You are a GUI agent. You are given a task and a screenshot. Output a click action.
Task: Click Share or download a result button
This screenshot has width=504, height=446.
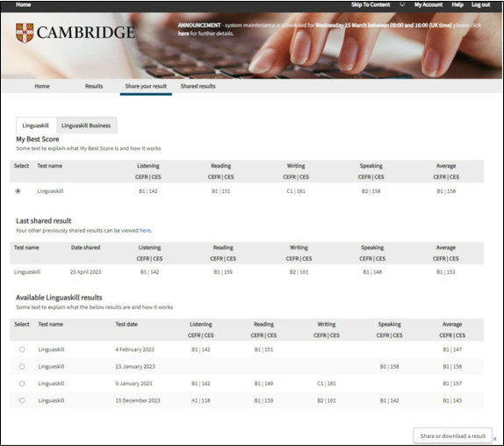(453, 435)
